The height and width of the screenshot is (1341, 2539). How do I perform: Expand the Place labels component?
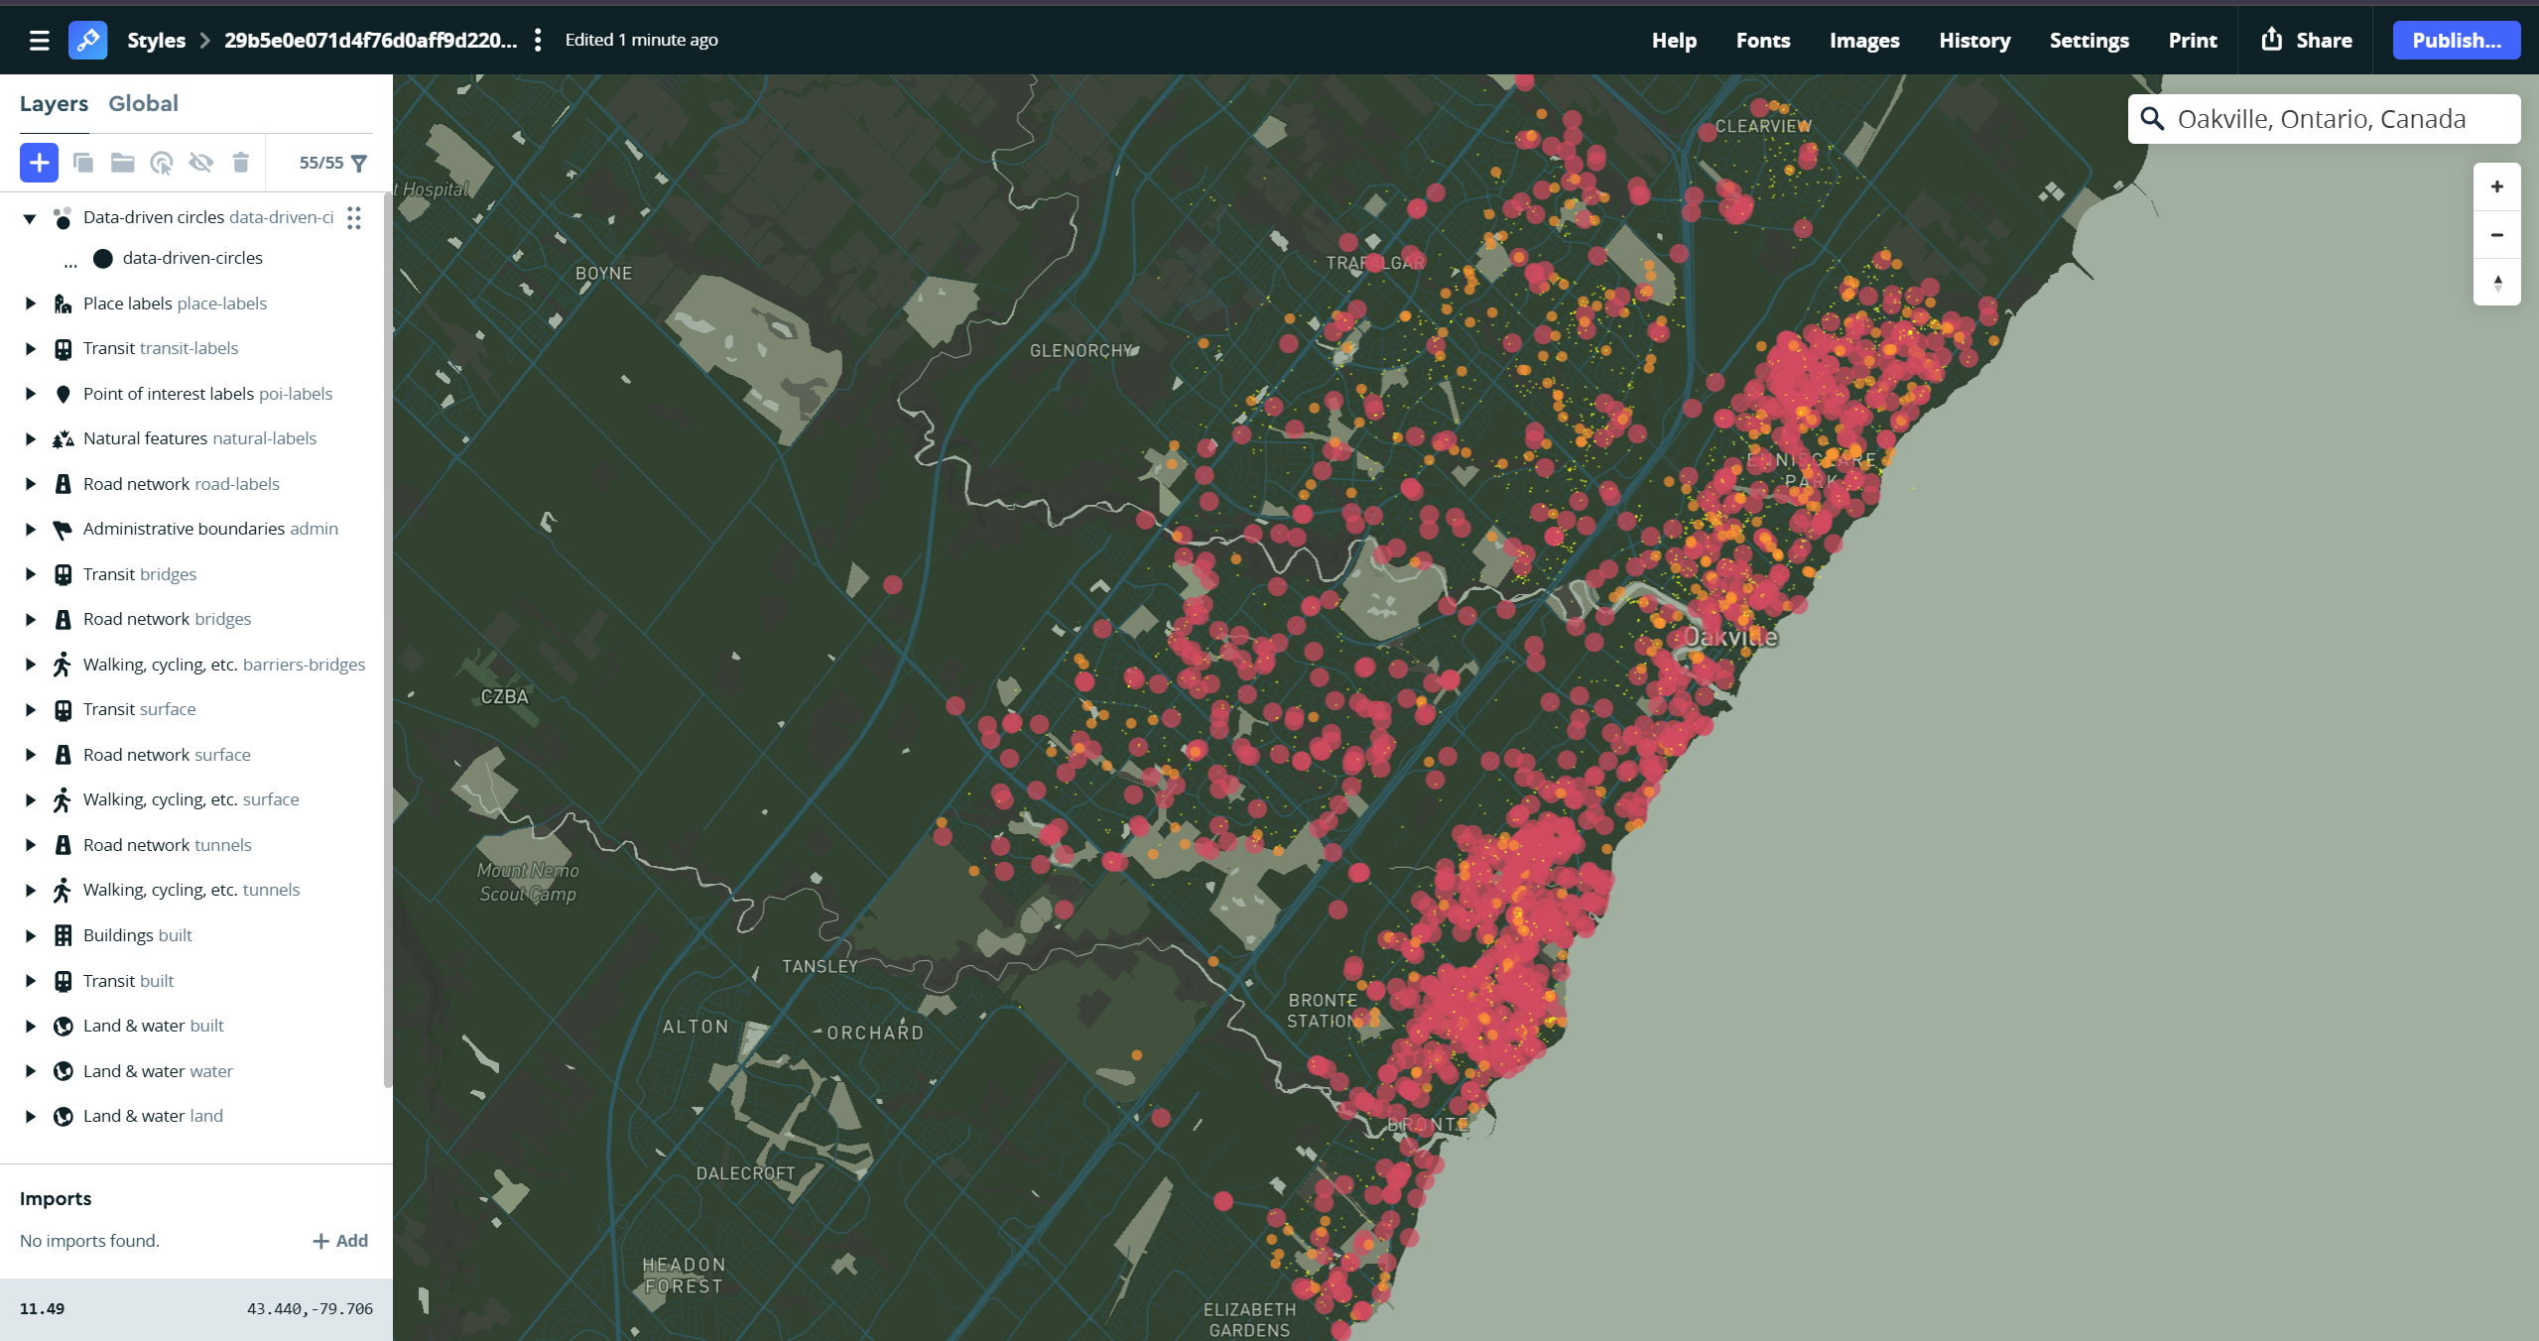coord(30,304)
